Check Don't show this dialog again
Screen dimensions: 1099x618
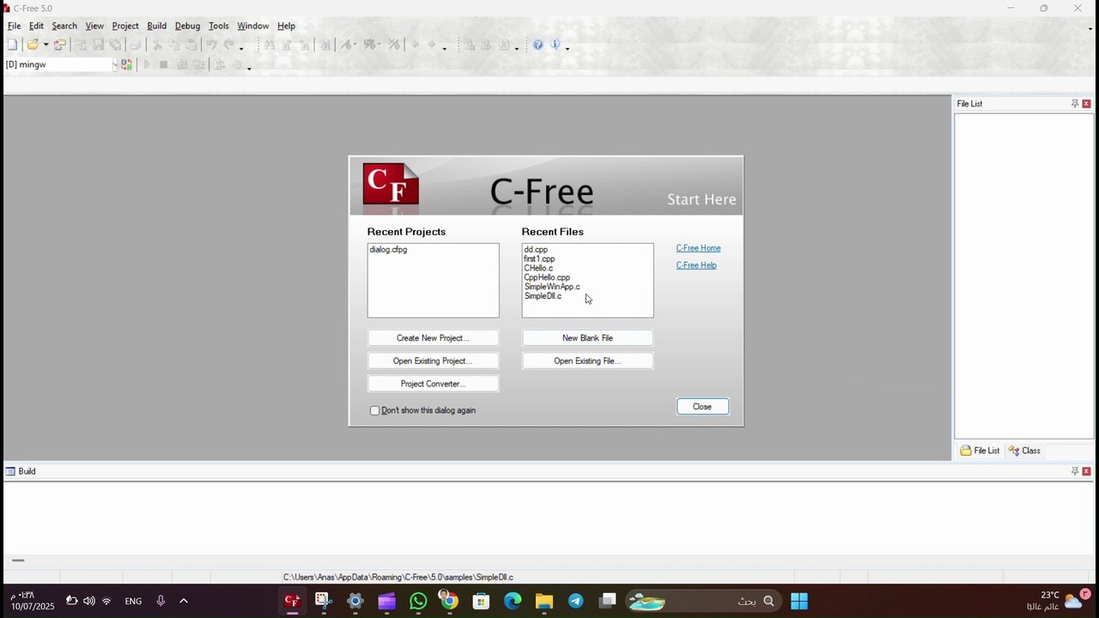pos(374,410)
